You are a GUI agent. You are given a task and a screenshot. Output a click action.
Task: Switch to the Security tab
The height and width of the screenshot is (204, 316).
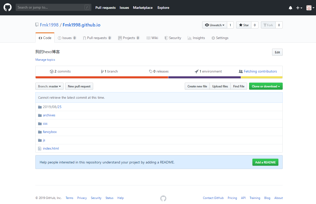(173, 38)
